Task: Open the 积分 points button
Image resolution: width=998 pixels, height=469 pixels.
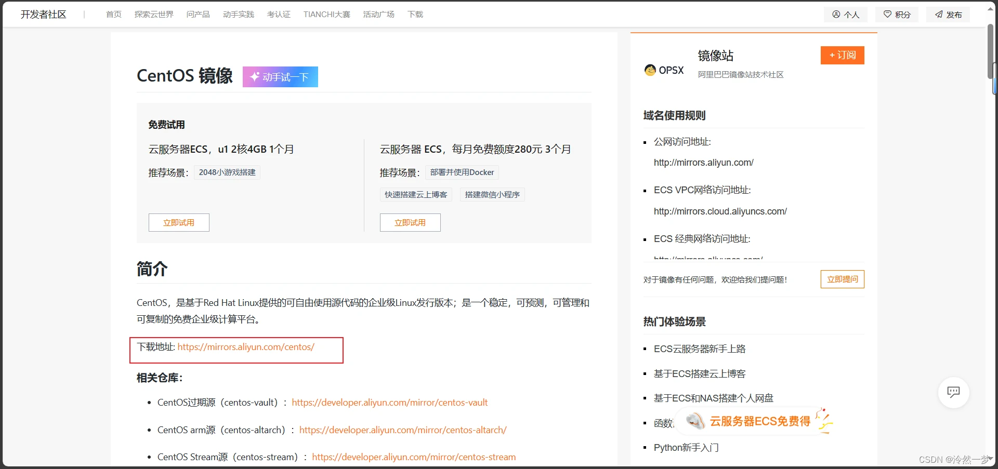Action: pos(897,15)
